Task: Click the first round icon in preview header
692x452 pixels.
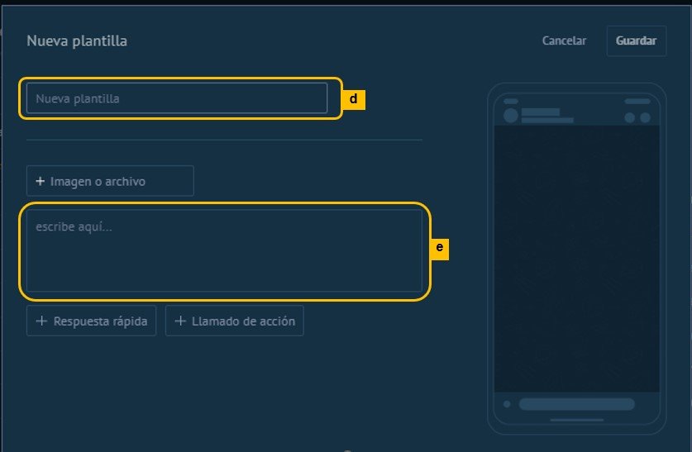Action: pos(629,117)
